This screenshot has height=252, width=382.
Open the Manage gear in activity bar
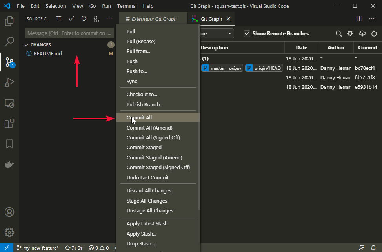(9, 232)
